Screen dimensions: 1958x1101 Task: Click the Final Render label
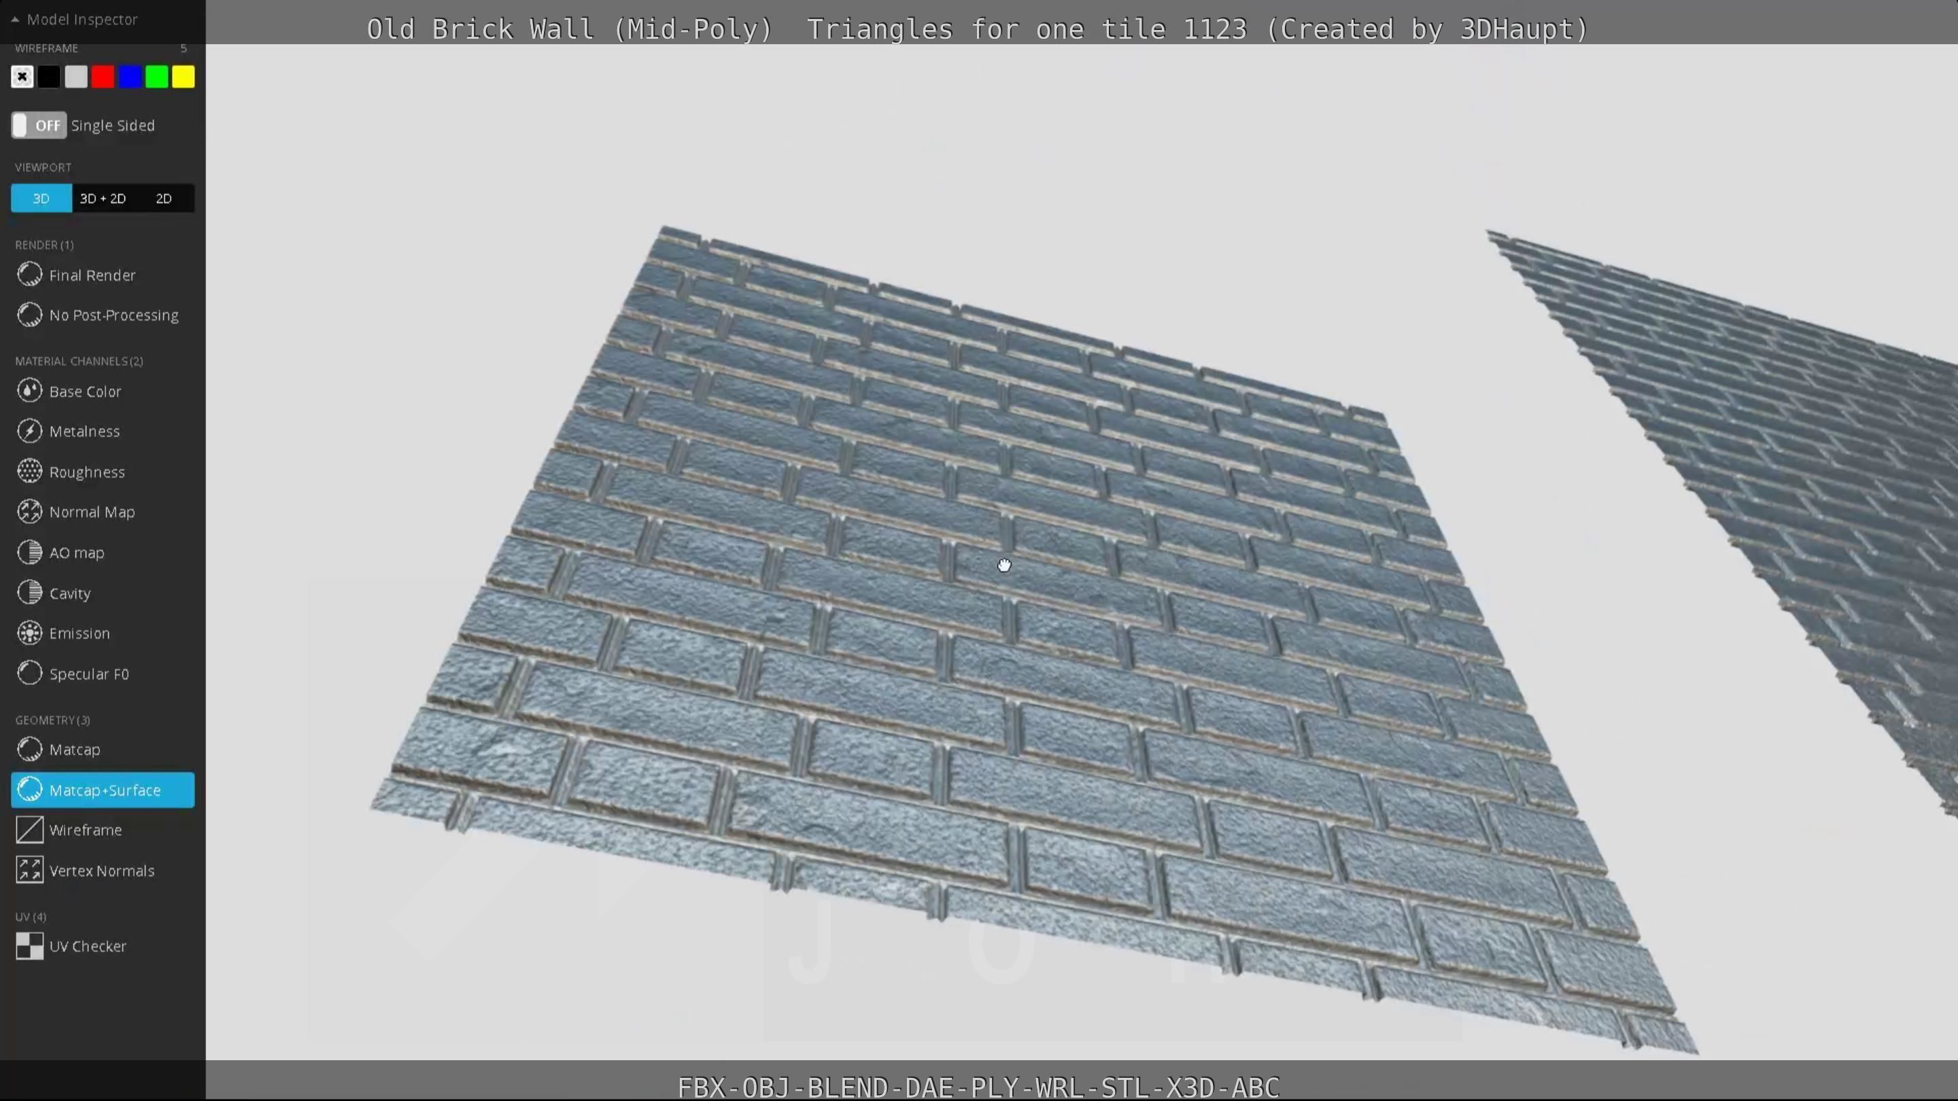[92, 275]
